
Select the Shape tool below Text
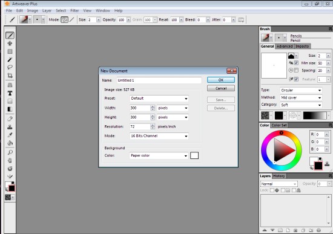click(10, 101)
